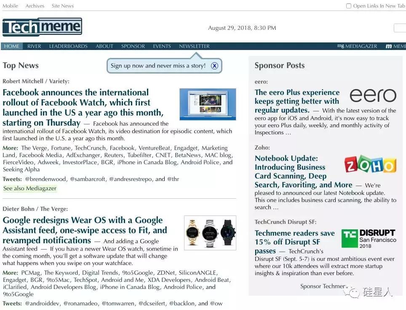Viewport: 406px width, 310px height.
Task: Open the VentureBeat source link
Action: [154, 148]
